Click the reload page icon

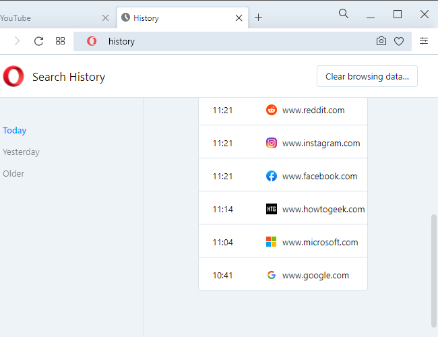click(39, 41)
